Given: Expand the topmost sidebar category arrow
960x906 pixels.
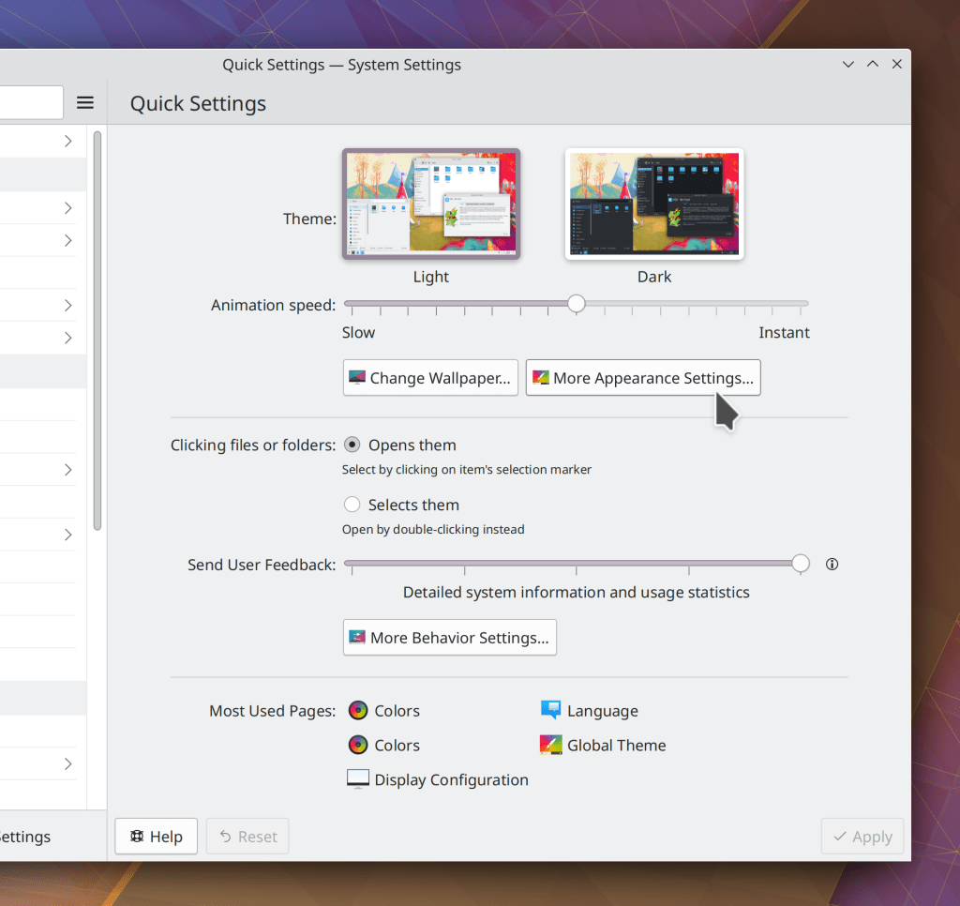Looking at the screenshot, I should 67,141.
